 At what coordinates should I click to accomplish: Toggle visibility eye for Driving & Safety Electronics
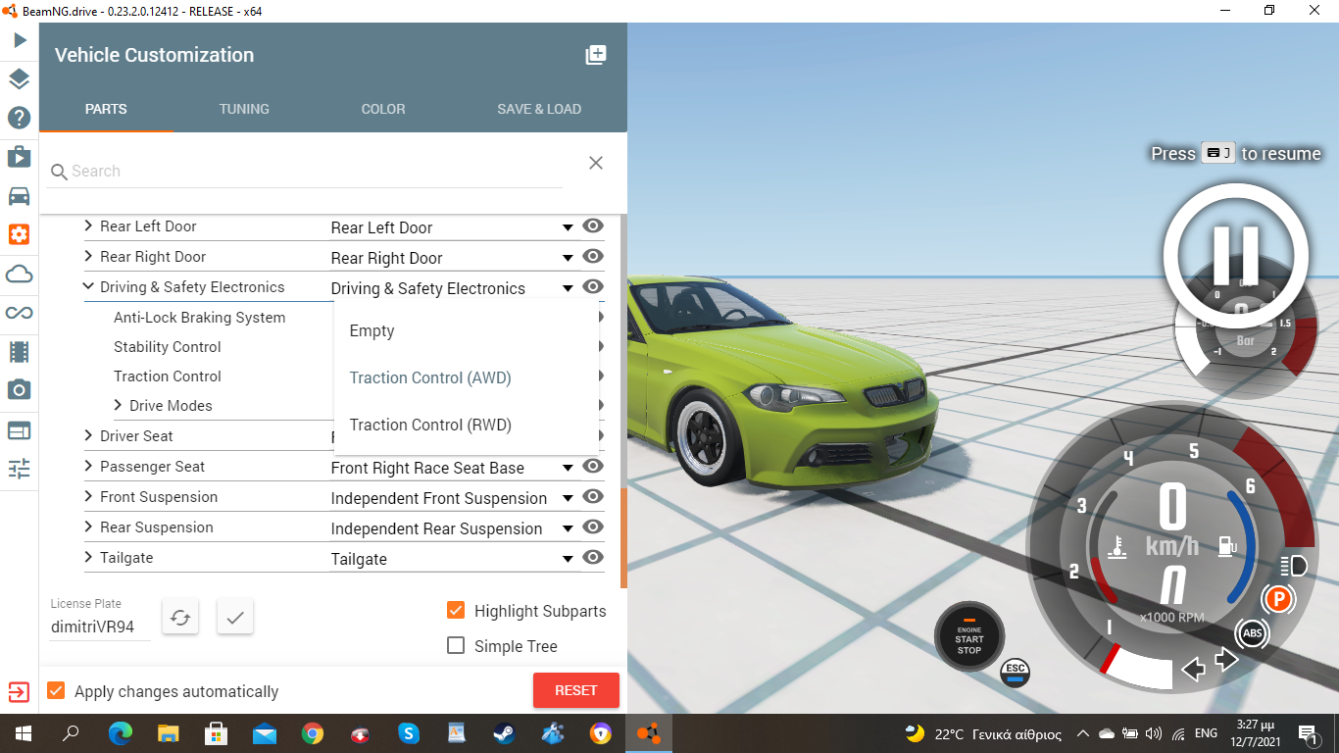pos(592,286)
